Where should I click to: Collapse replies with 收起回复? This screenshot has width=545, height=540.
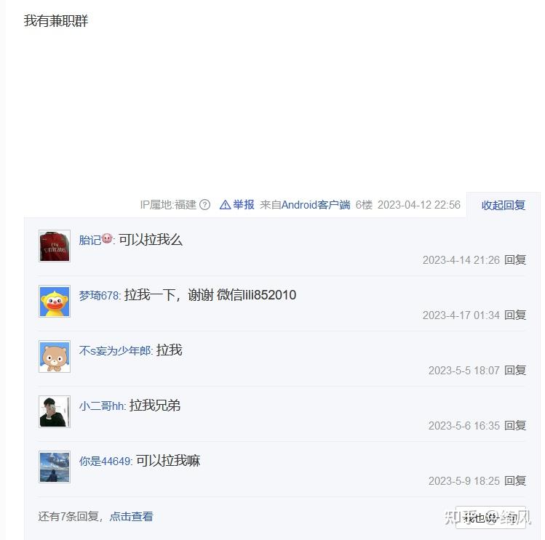[504, 205]
